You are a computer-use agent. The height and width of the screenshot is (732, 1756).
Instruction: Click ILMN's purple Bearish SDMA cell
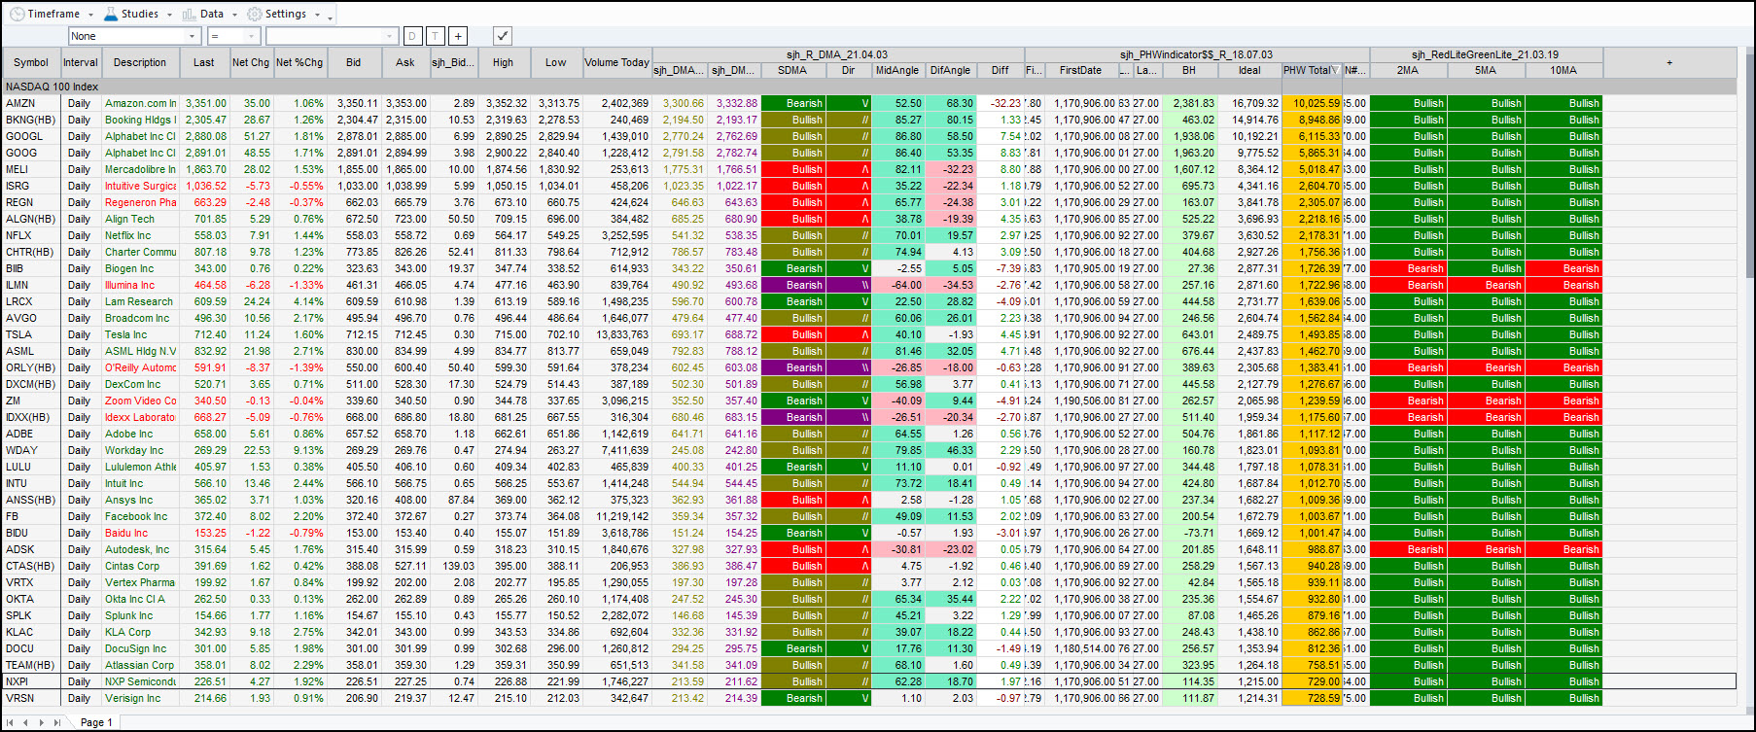pos(792,285)
